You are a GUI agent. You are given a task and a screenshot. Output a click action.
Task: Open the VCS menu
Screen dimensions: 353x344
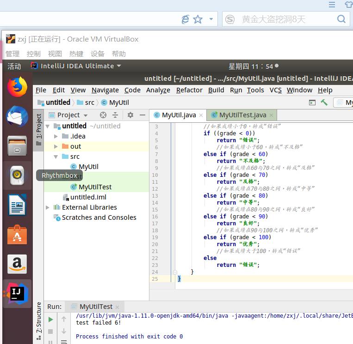276,90
